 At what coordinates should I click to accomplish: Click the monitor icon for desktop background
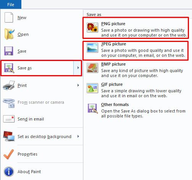pos(9,136)
